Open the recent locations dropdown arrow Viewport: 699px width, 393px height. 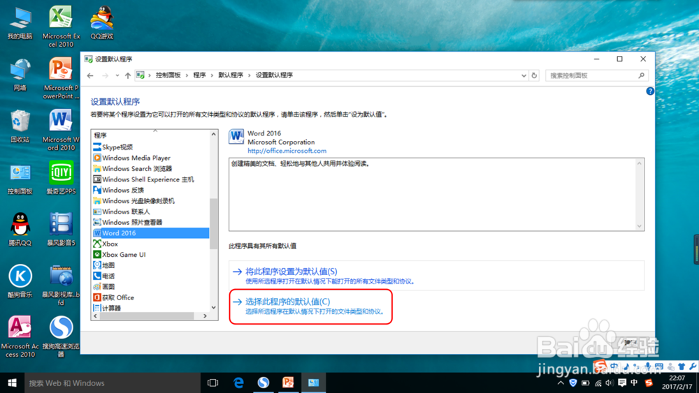coord(117,75)
